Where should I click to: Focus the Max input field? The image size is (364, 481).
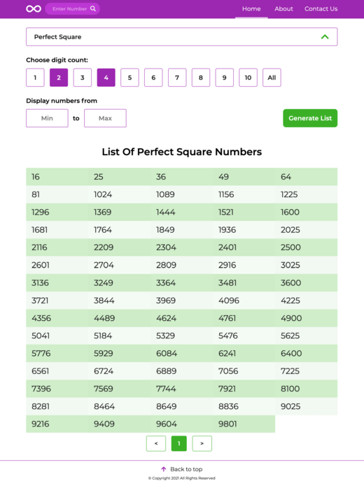105,118
